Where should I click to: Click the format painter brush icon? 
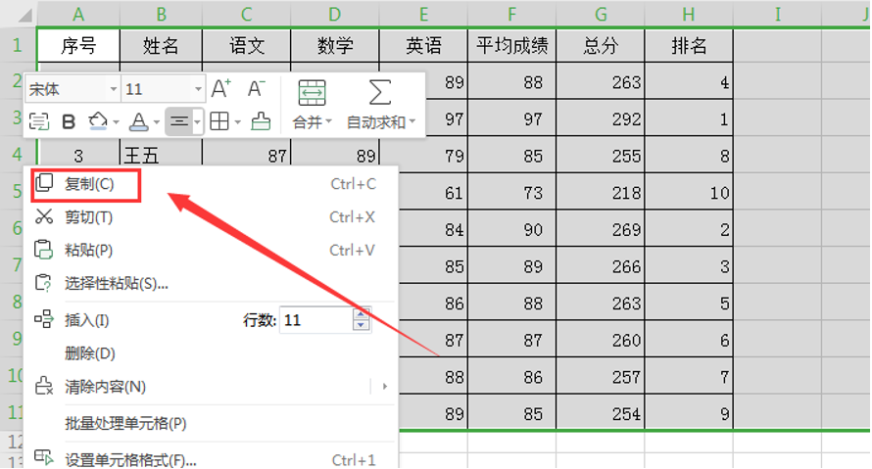(261, 120)
